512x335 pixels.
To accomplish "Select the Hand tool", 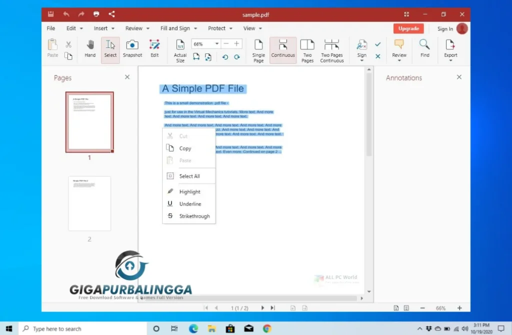I will point(90,49).
